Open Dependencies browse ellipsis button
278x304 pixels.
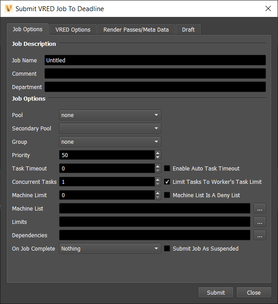(x=260, y=235)
